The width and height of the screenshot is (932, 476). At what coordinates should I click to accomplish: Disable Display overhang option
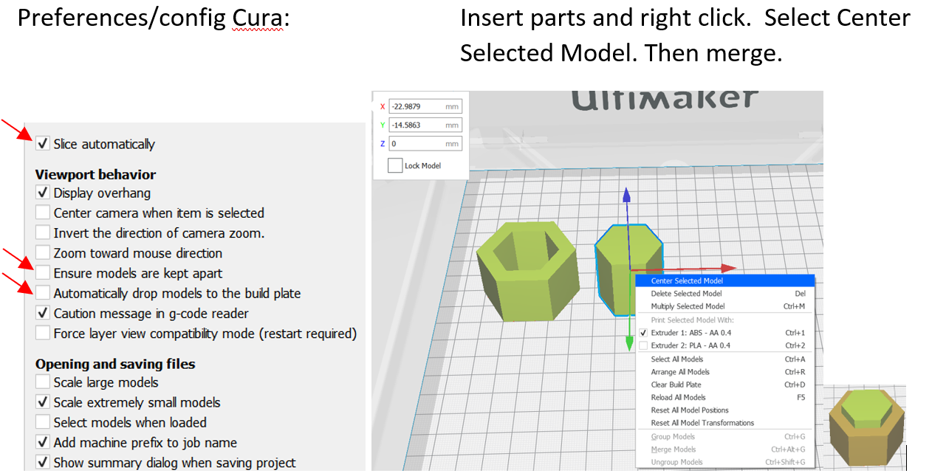click(43, 193)
